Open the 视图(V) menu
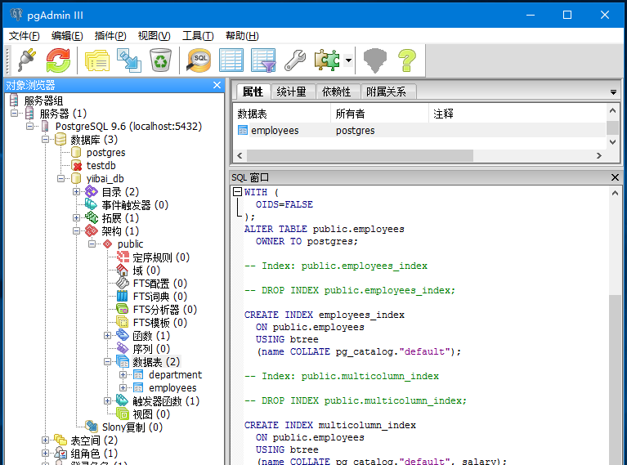The image size is (627, 465). [154, 36]
